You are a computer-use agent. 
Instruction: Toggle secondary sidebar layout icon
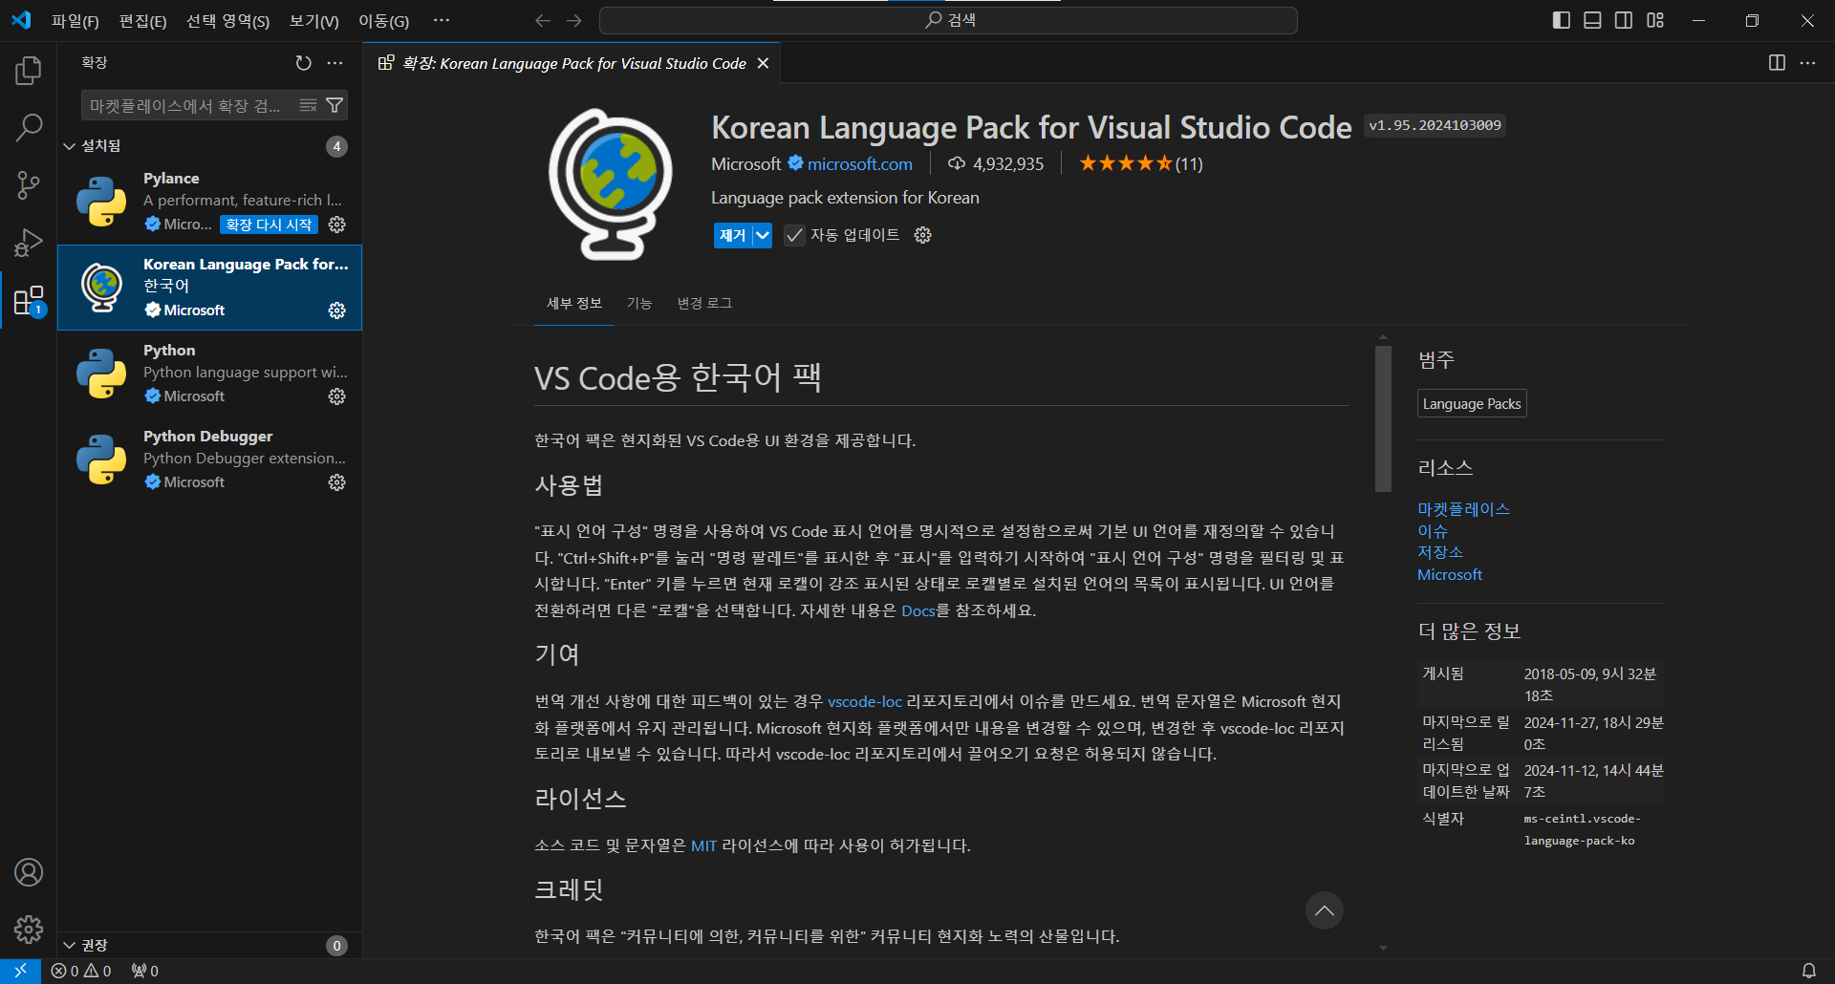pyautogui.click(x=1624, y=20)
